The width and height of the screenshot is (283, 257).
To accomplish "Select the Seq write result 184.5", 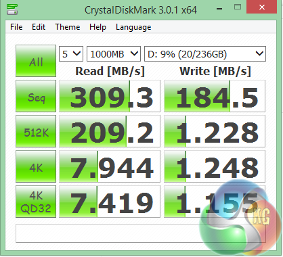I will point(215,96).
